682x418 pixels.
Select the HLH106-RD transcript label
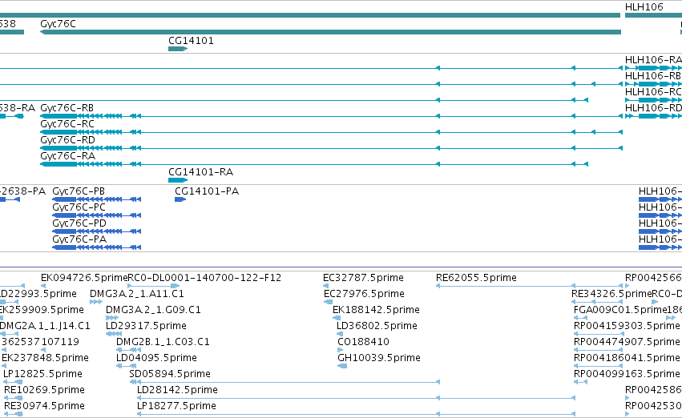coord(653,108)
